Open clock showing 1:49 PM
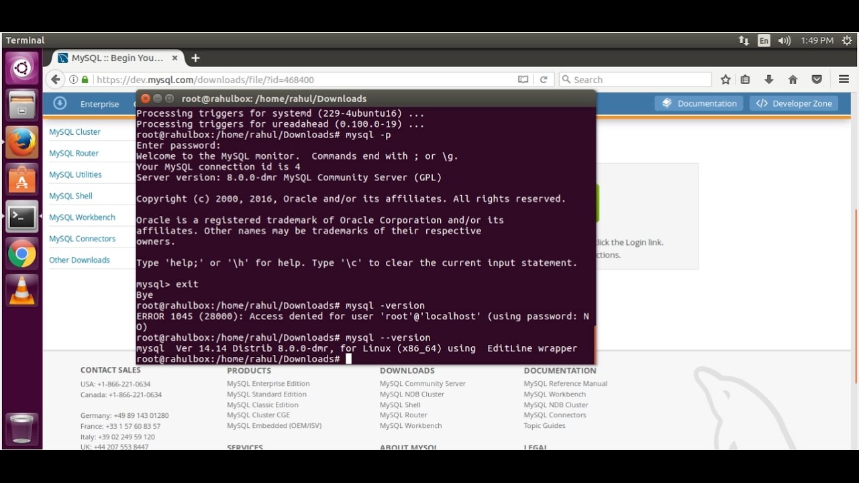 click(x=817, y=40)
